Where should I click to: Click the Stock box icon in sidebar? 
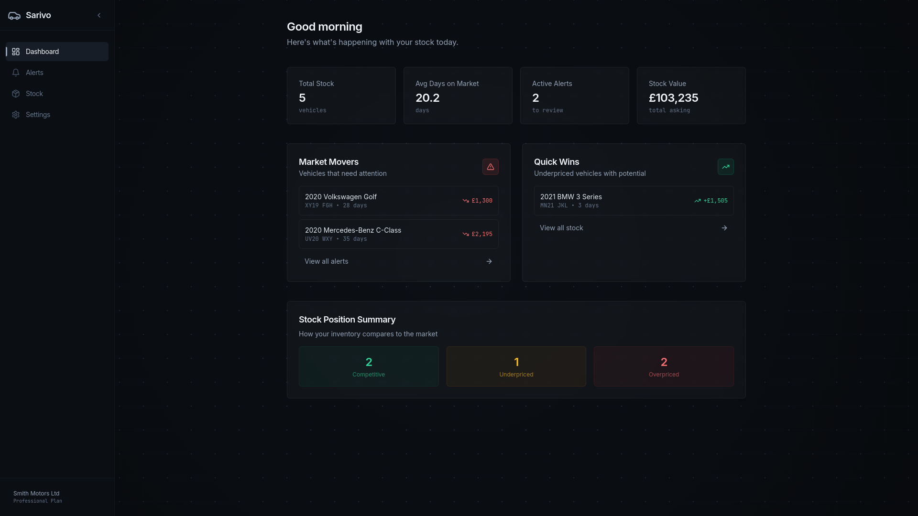pyautogui.click(x=16, y=94)
